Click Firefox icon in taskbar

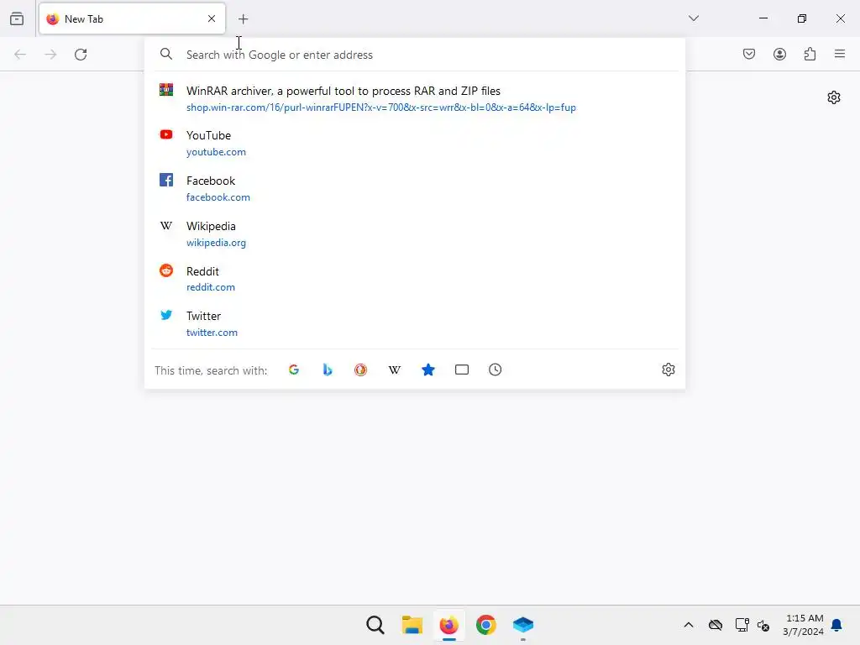(x=448, y=625)
